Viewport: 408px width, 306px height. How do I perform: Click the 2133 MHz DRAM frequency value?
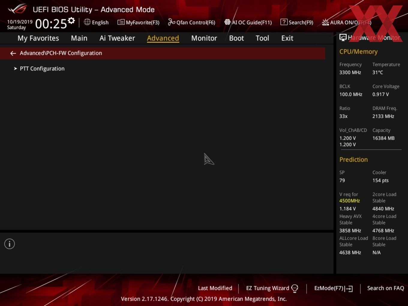[383, 116]
